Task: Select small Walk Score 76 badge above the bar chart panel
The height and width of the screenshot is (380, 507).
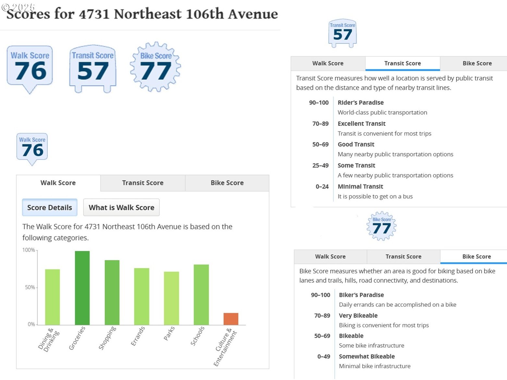Action: [32, 148]
